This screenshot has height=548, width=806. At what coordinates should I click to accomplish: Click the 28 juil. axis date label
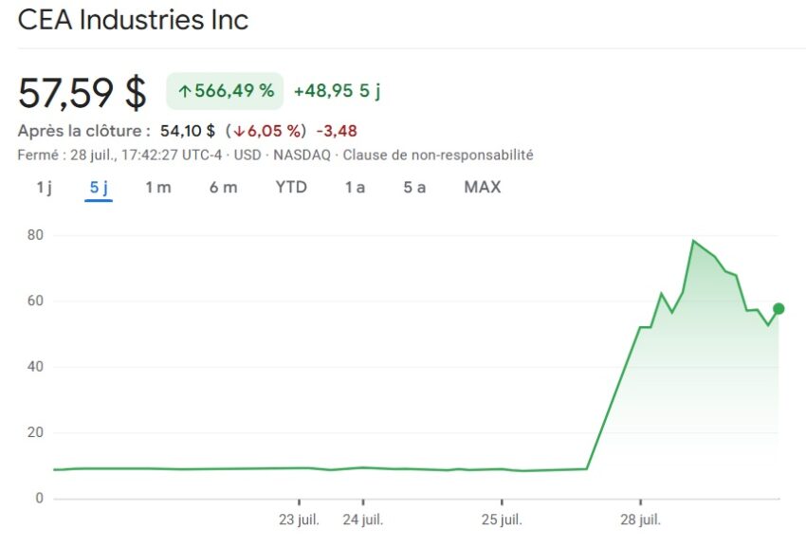point(640,520)
